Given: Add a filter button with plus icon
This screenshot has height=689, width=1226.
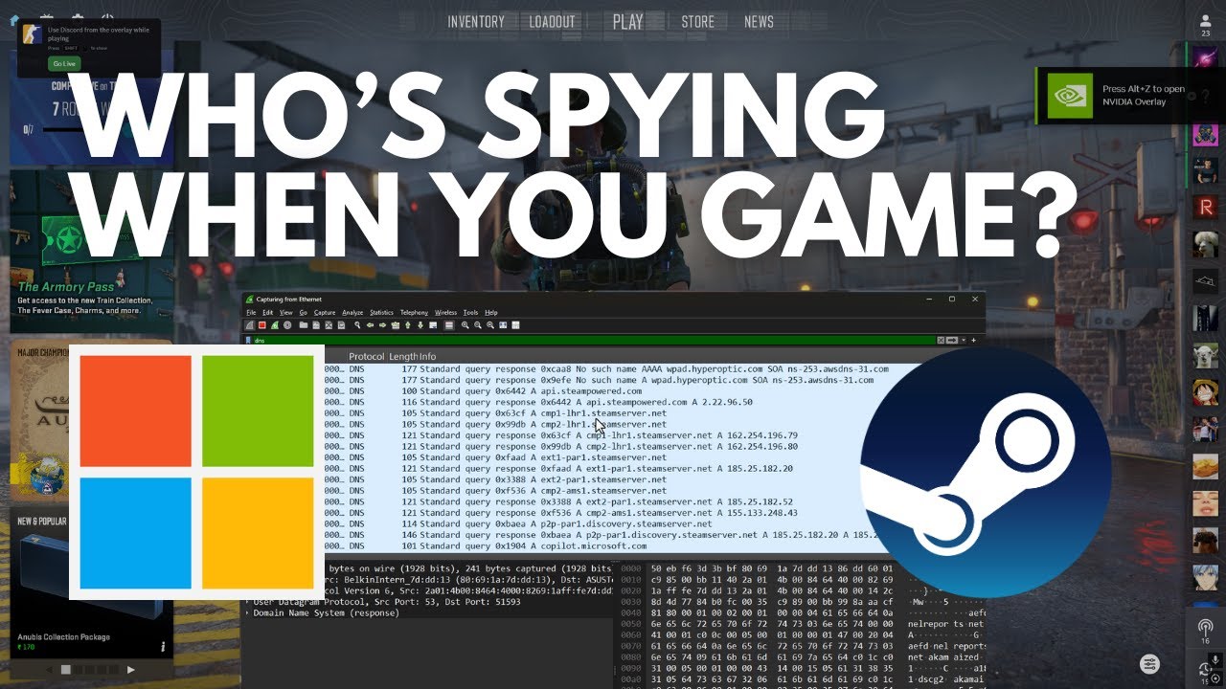Looking at the screenshot, I should (974, 340).
